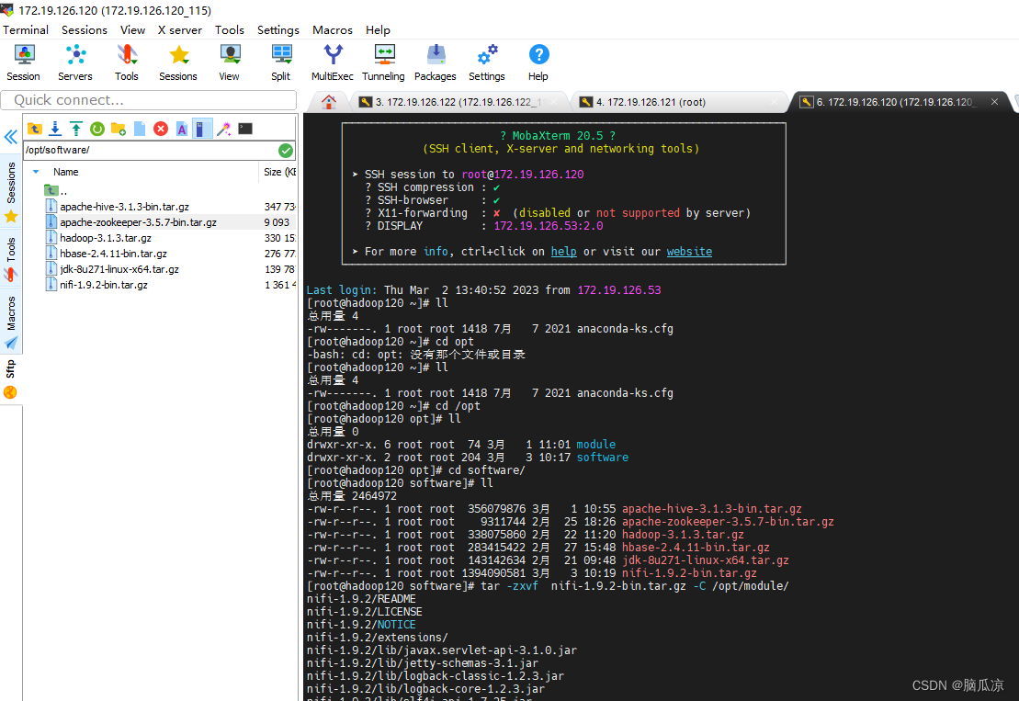Open the View toolbar icon

(x=230, y=63)
